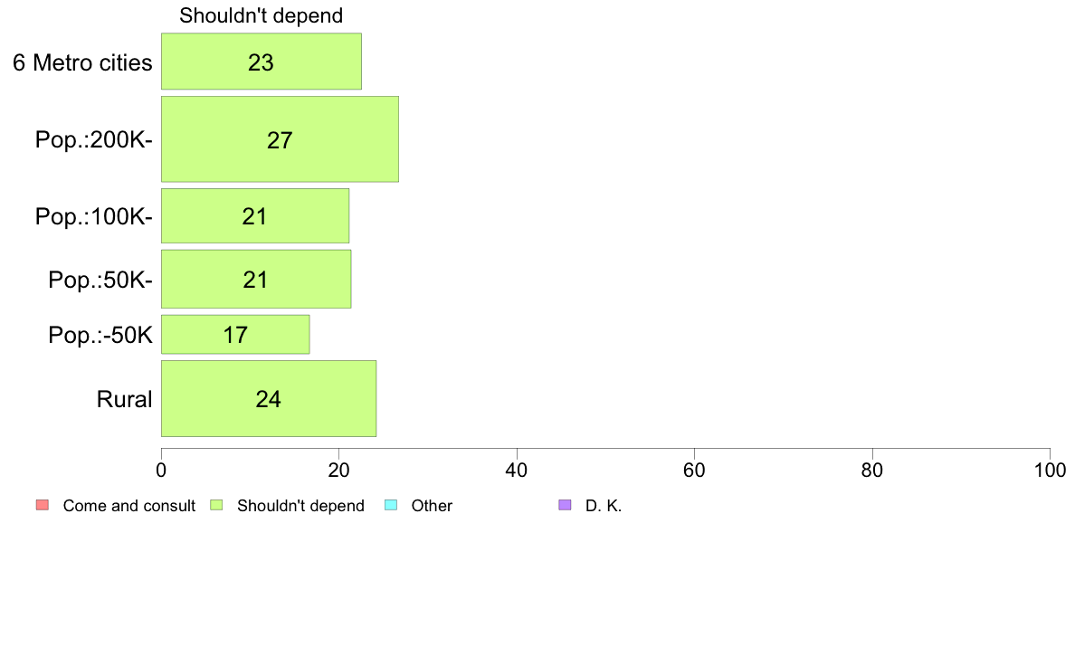The height and width of the screenshot is (666, 1075).
Task: Click the cyan Other legend swatch
Action: click(x=391, y=506)
